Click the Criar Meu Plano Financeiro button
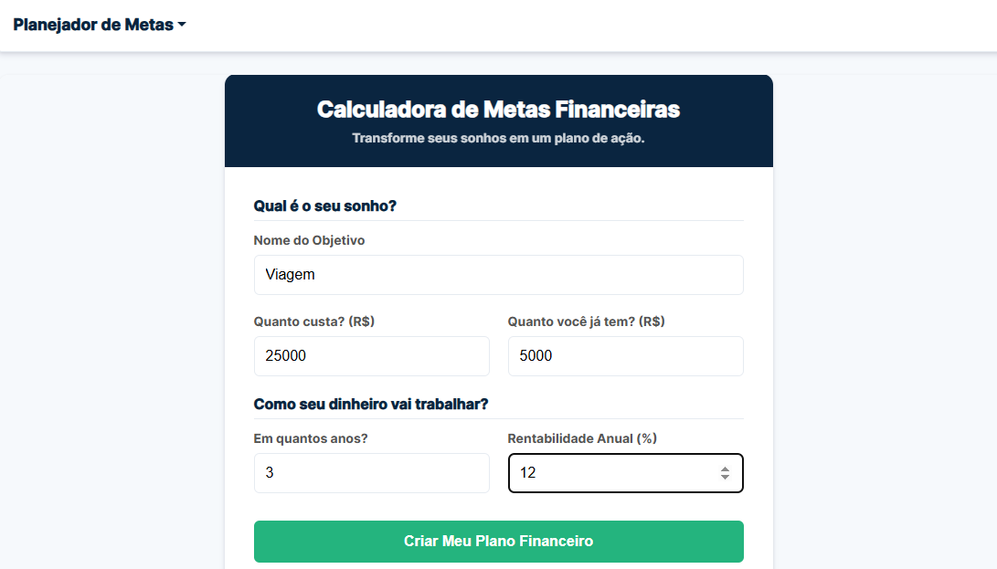 pyautogui.click(x=498, y=542)
